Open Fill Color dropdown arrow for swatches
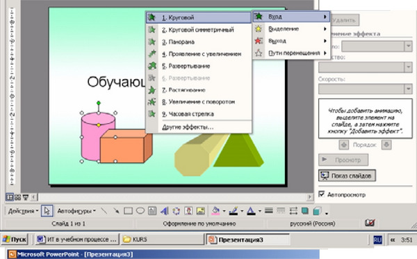This screenshot has width=417, height=259. (x=224, y=211)
